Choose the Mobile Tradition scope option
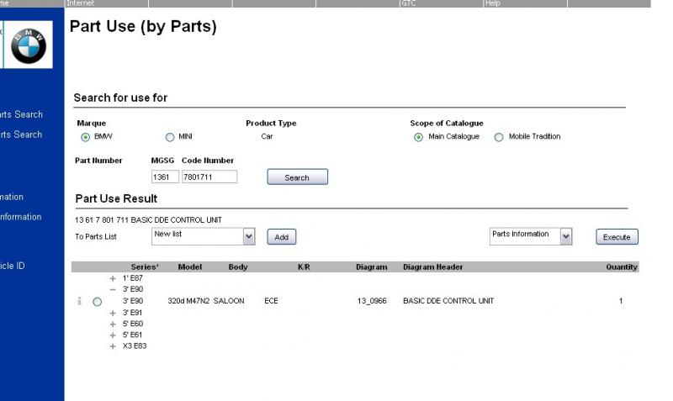This screenshot has height=401, width=673. [x=499, y=137]
